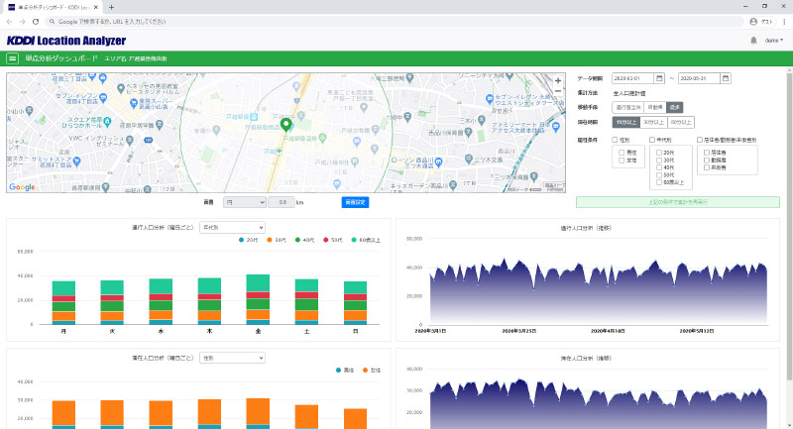Close the KDDI dashboard browser tab
The width and height of the screenshot is (793, 429).
click(x=95, y=7)
